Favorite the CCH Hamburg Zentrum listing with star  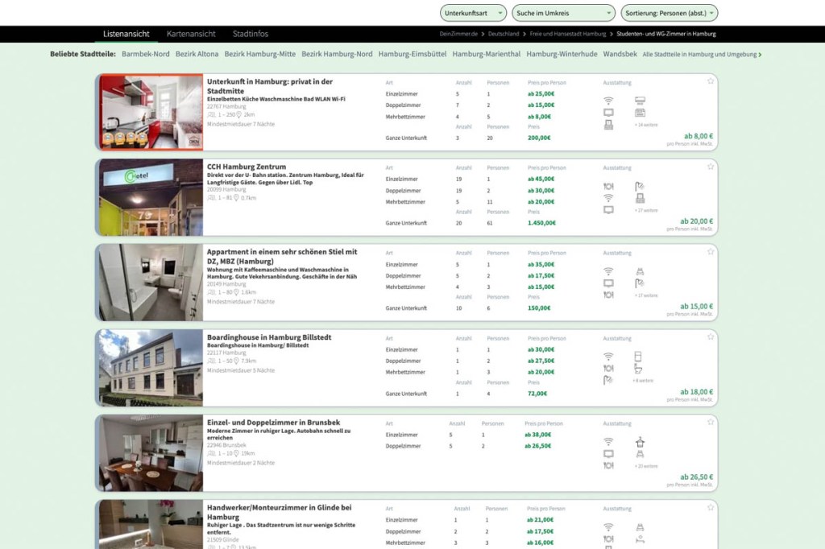coord(711,166)
